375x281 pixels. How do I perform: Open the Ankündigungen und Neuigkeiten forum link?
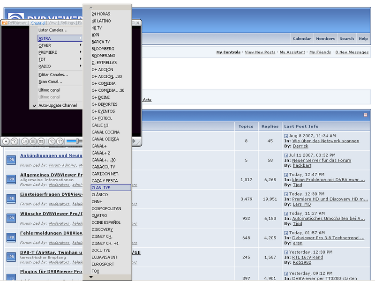coord(51,155)
